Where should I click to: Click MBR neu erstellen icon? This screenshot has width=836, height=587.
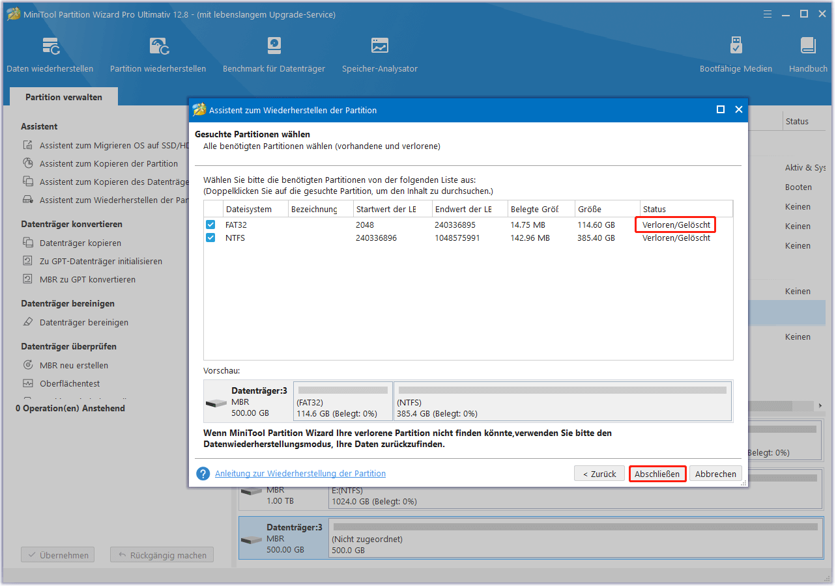(x=28, y=366)
